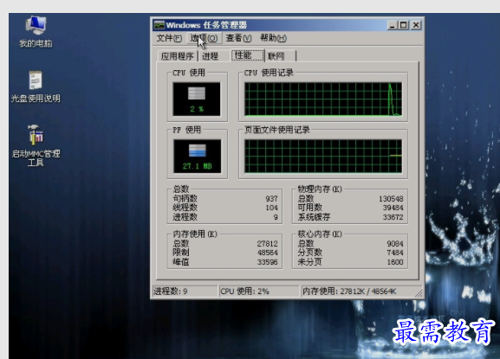Open the 查看(V) menu
The image size is (500, 359).
click(x=238, y=38)
